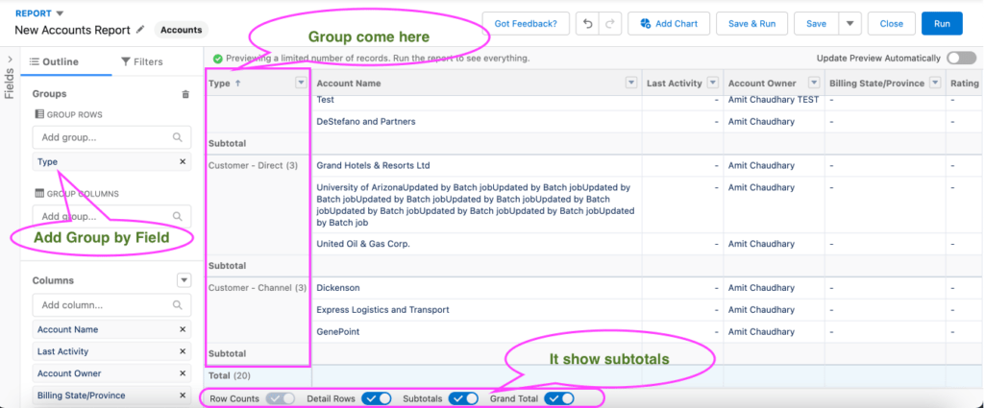Click the Add Chart button

click(669, 24)
